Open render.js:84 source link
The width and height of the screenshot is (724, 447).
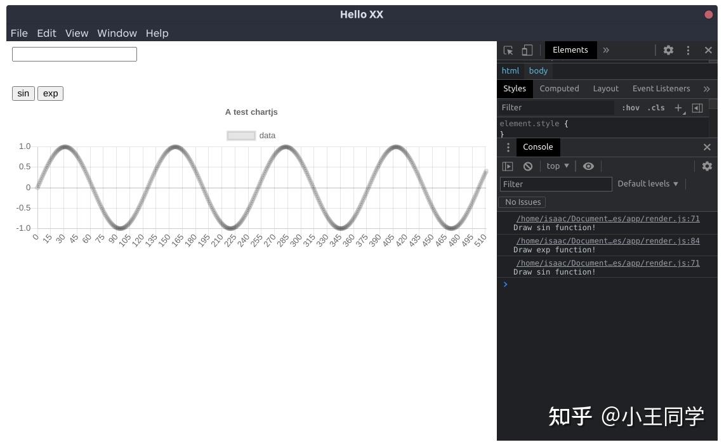coord(607,241)
